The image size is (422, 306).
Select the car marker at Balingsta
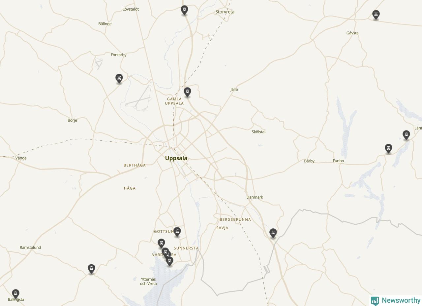(15, 294)
